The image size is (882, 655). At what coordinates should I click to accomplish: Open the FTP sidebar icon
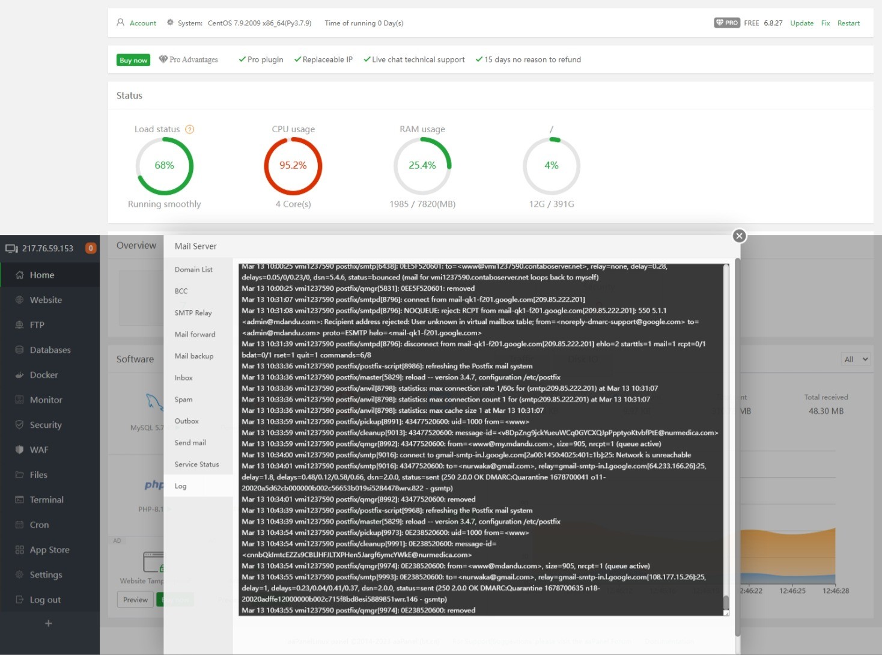point(19,325)
